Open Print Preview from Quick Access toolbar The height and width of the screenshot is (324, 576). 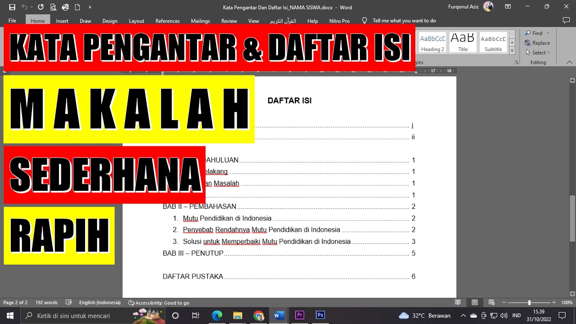[53, 7]
